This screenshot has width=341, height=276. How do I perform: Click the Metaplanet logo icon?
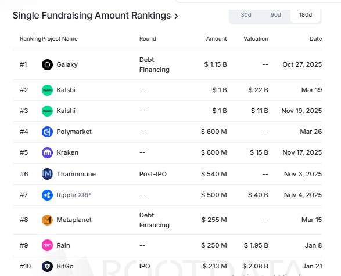(x=47, y=220)
